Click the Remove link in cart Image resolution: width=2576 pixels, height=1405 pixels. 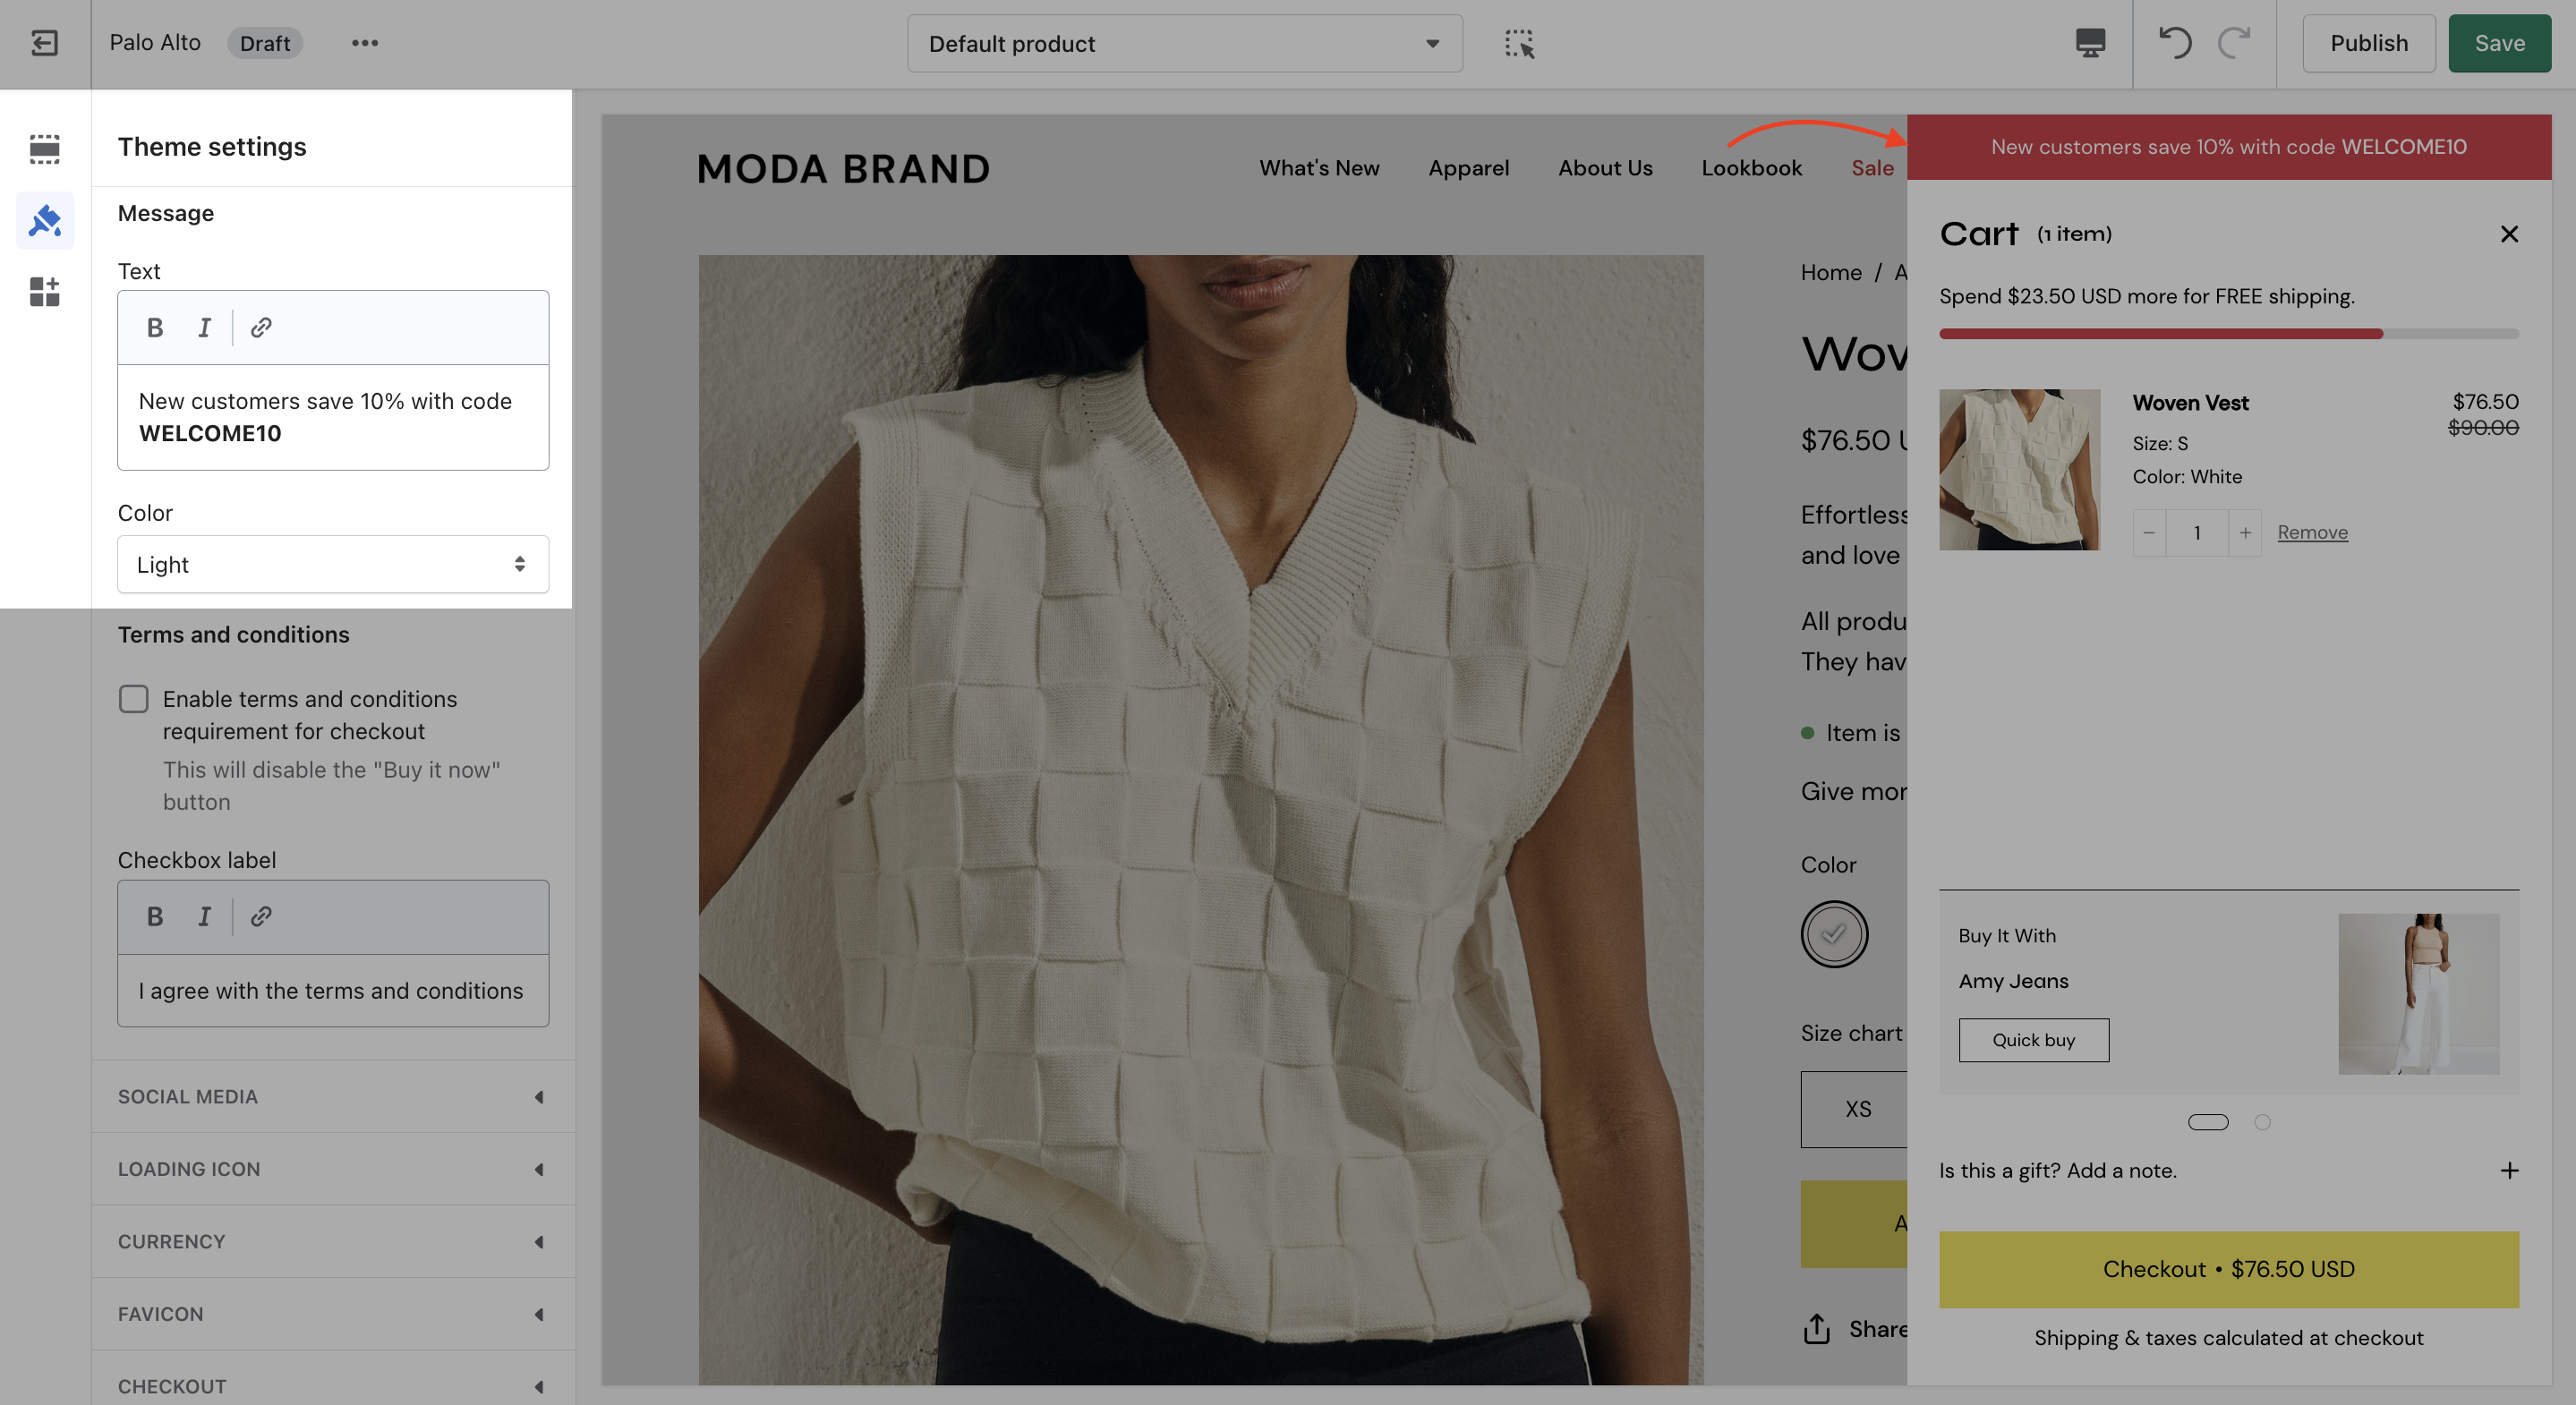pyautogui.click(x=2312, y=533)
